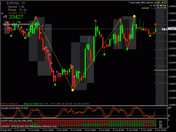Click the OANDA MT4 copyright text
Viewport: 176px width, 132px height.
pos(29,126)
